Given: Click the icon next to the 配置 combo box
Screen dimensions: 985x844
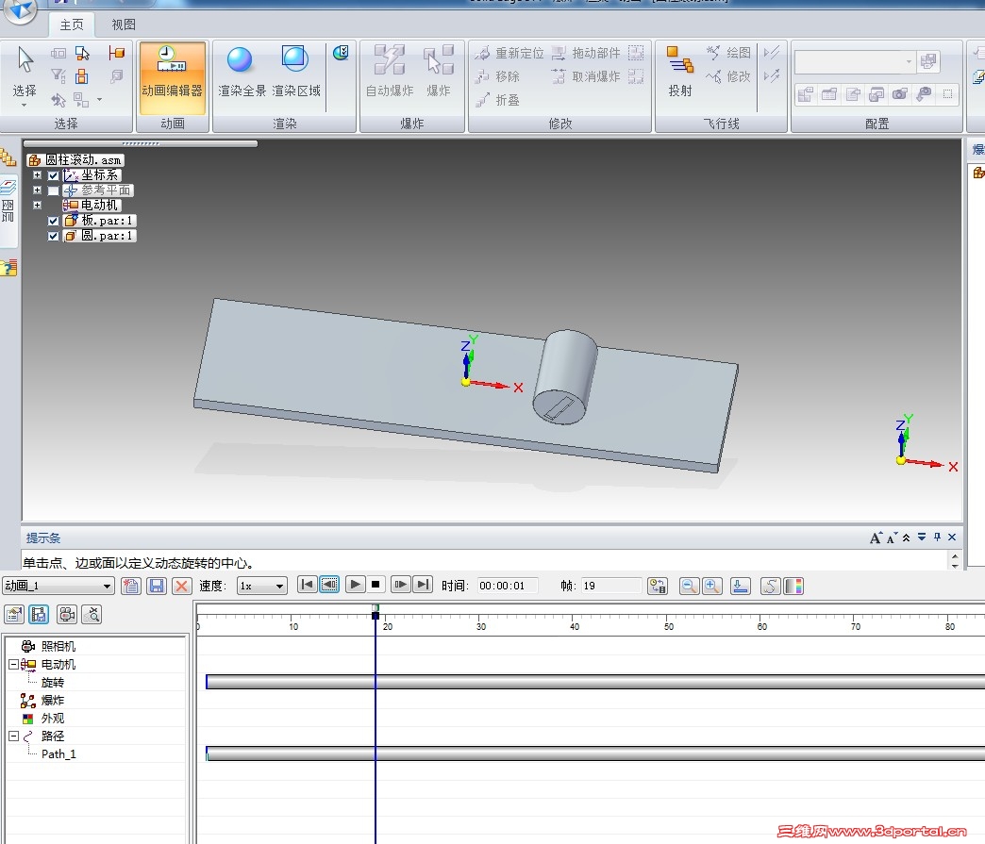Looking at the screenshot, I should [x=927, y=61].
